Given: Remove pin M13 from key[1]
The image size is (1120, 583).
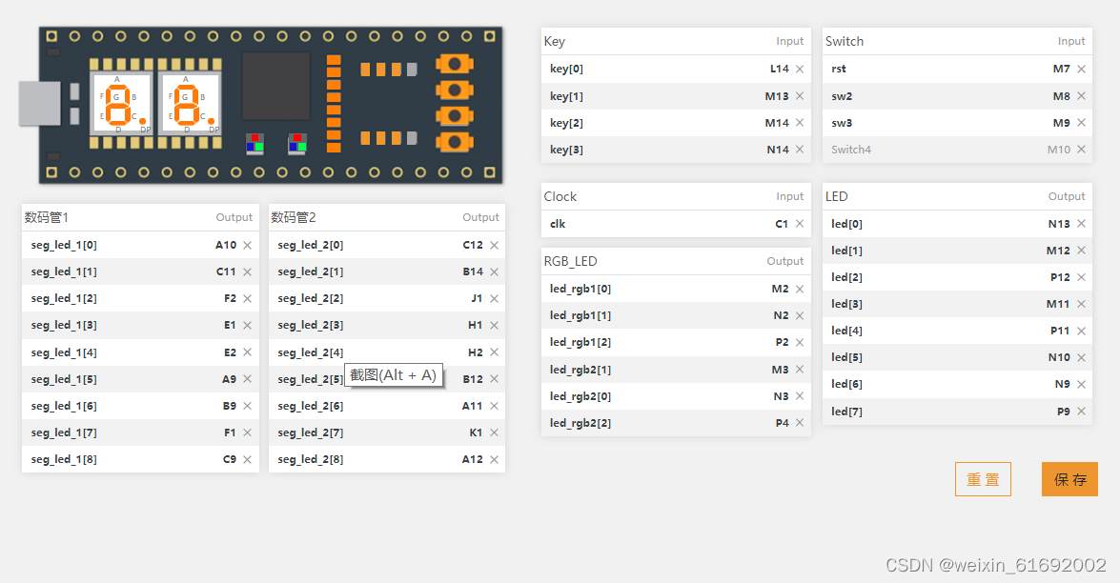Looking at the screenshot, I should [800, 95].
